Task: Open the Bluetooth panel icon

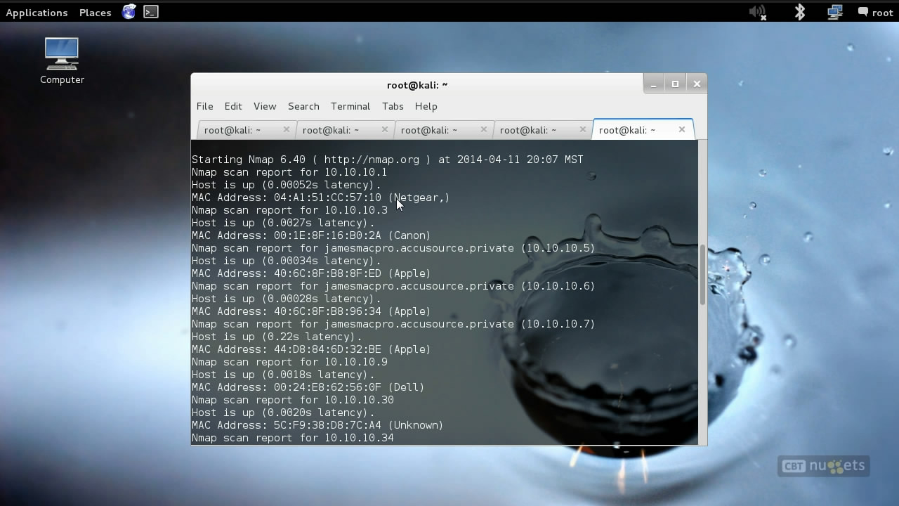Action: (x=799, y=12)
